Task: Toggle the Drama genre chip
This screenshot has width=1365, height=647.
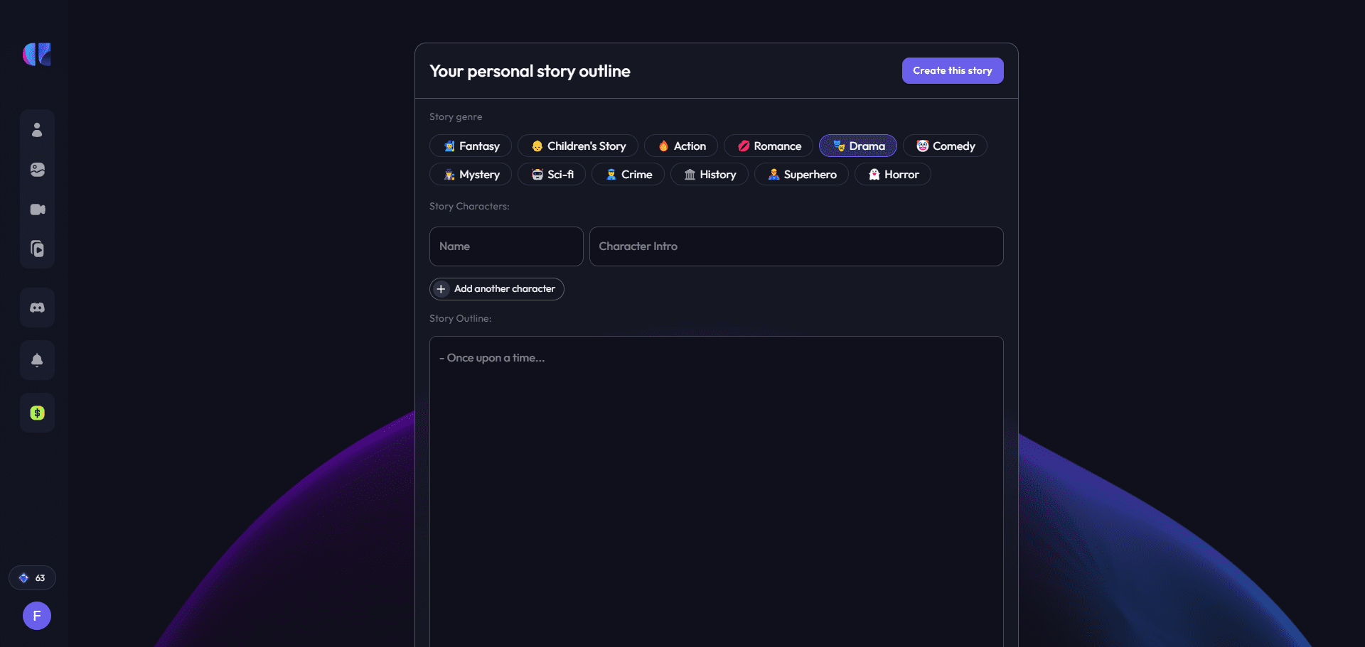Action: click(x=858, y=146)
